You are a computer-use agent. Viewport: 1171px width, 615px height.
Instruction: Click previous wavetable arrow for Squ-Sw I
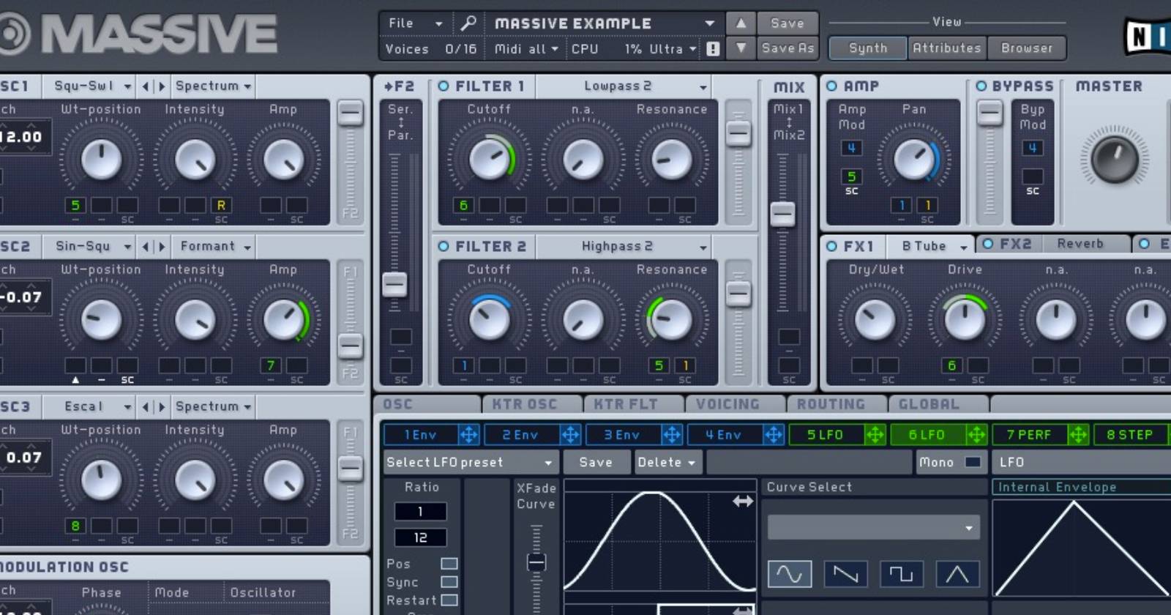[x=146, y=86]
